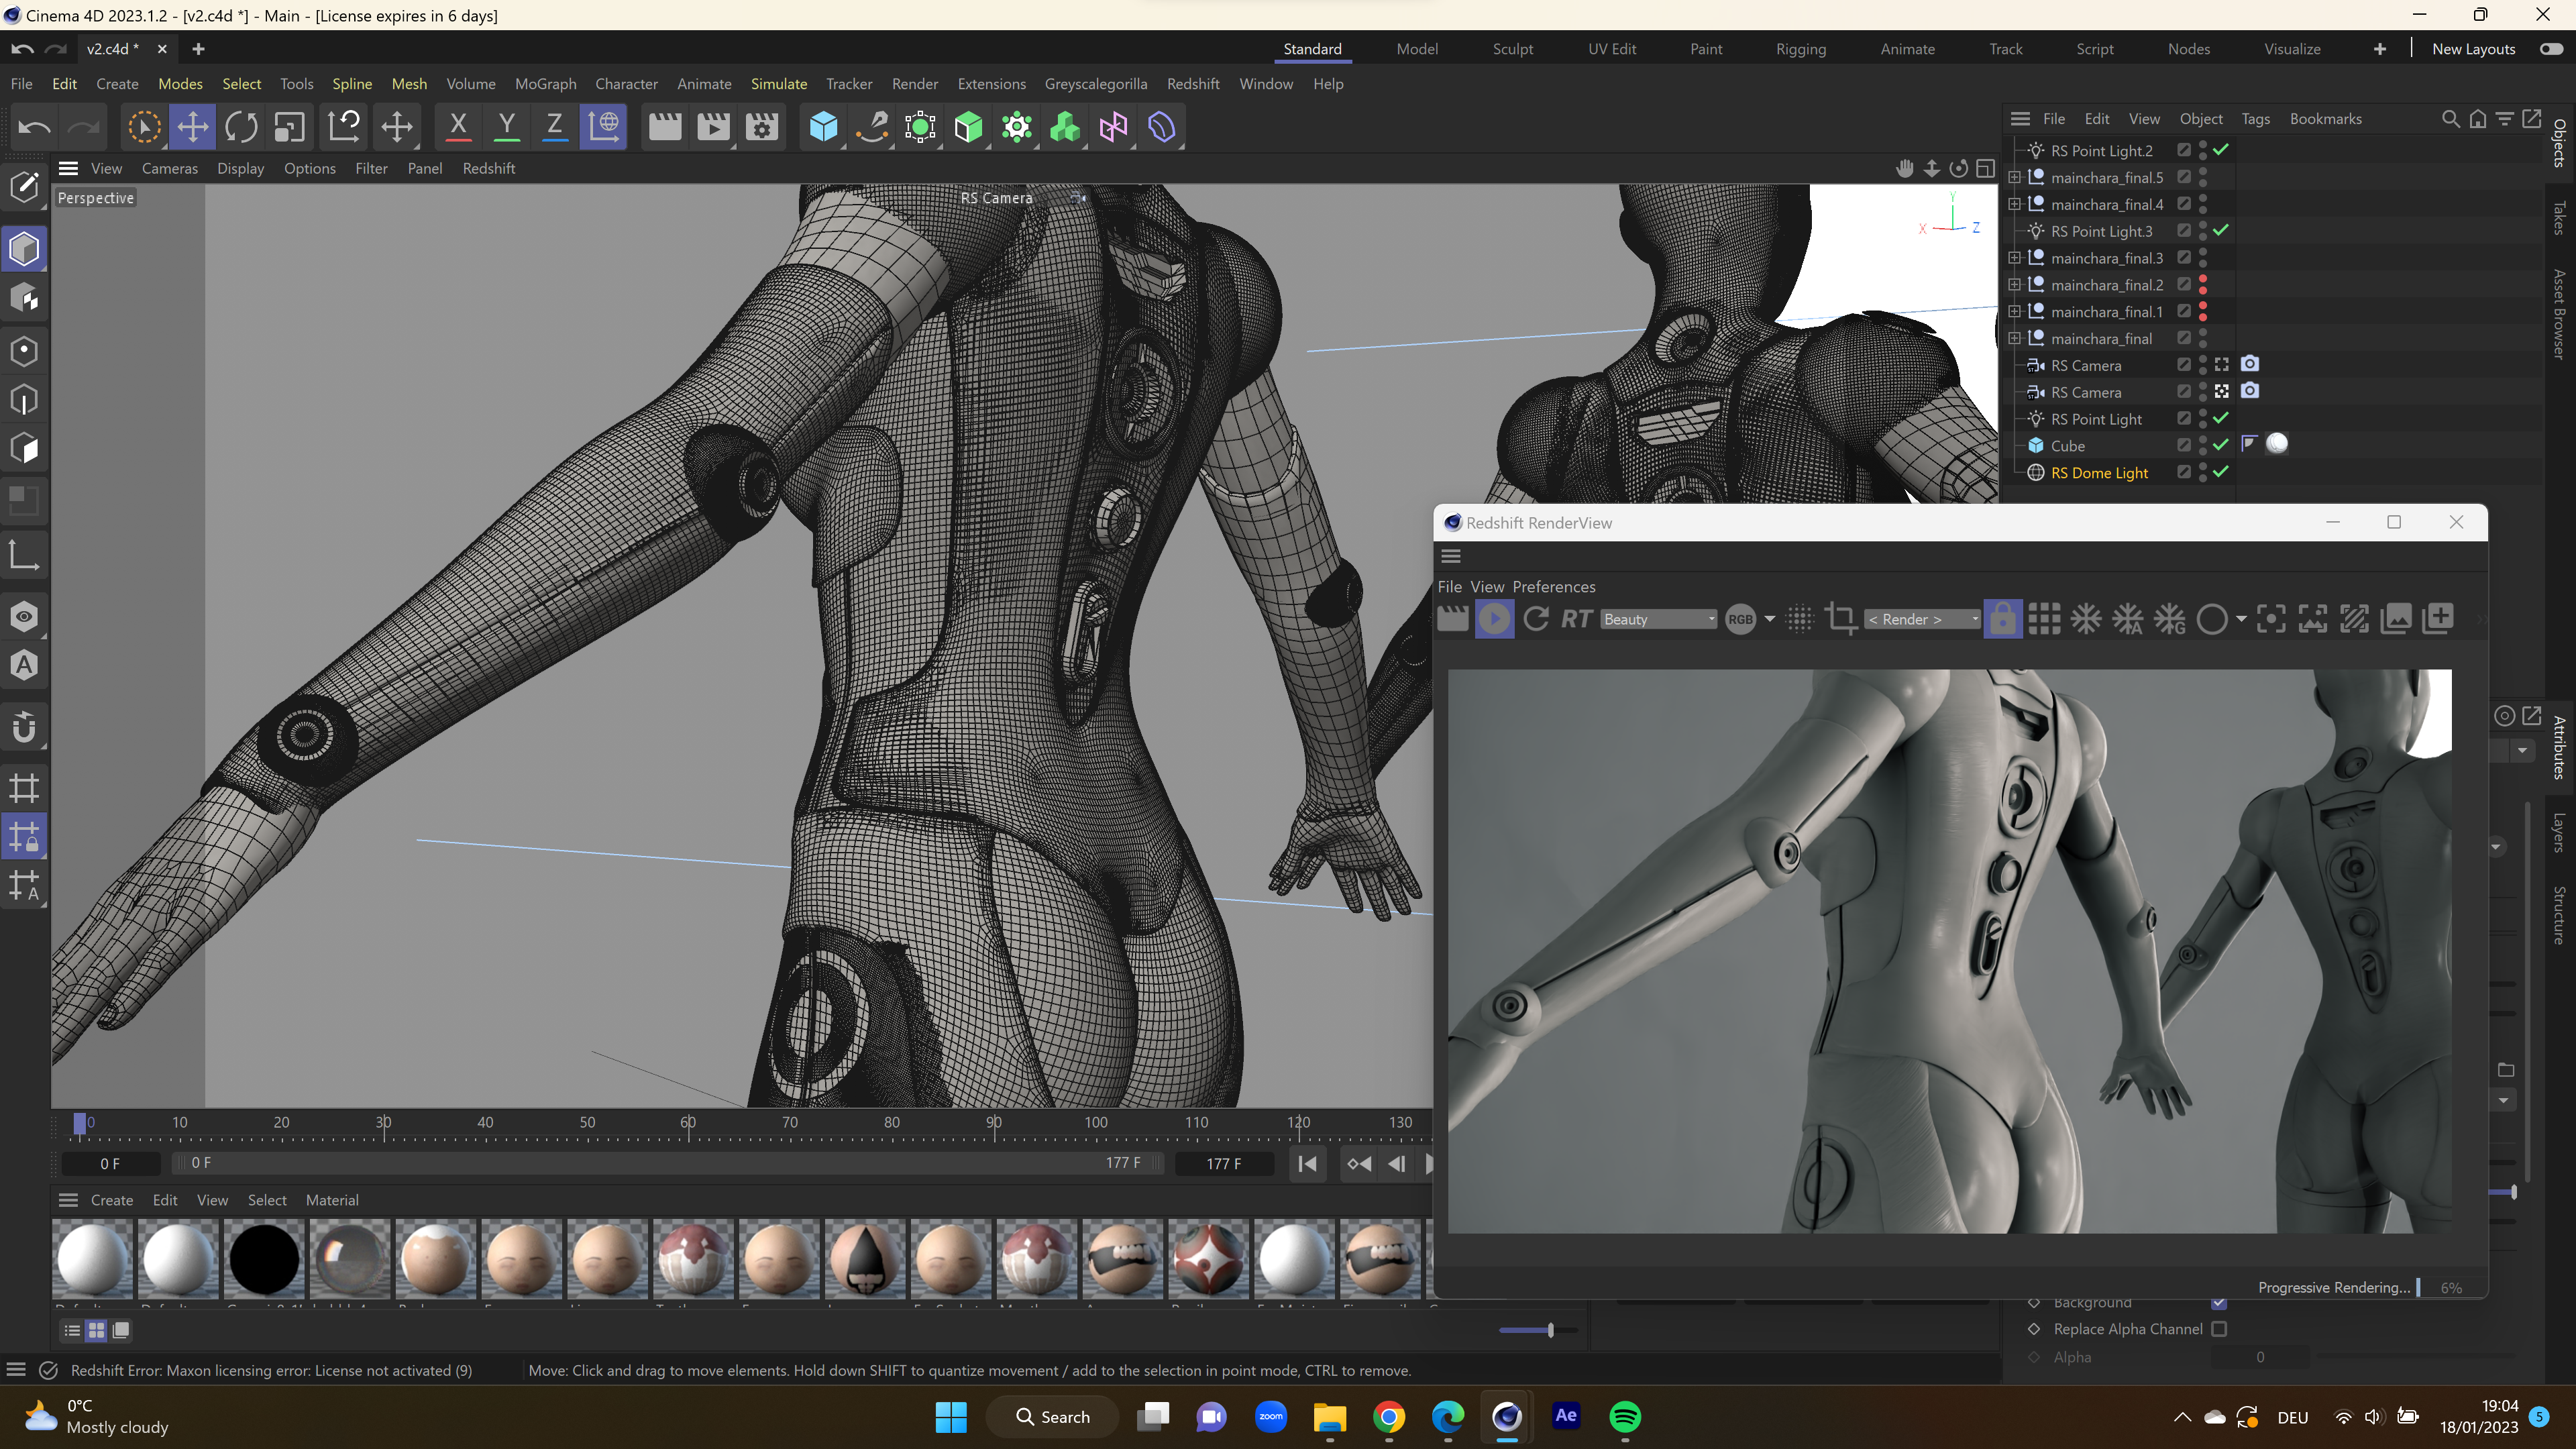Open the RGB channel dropdown arrow

(x=1770, y=619)
